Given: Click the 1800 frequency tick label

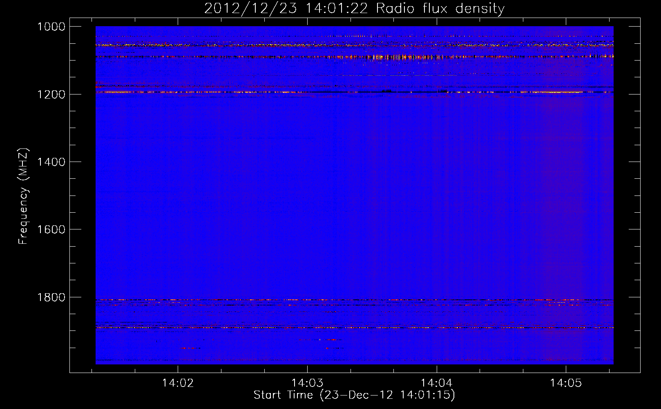Looking at the screenshot, I should [51, 297].
